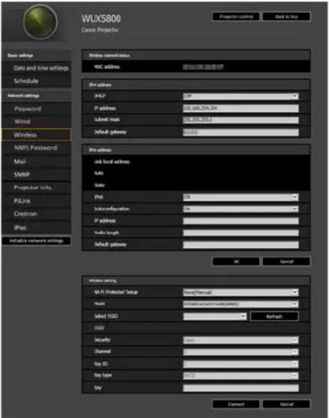329x418 pixels.
Task: Click the IPv6 Default gateway field
Action: pyautogui.click(x=241, y=245)
